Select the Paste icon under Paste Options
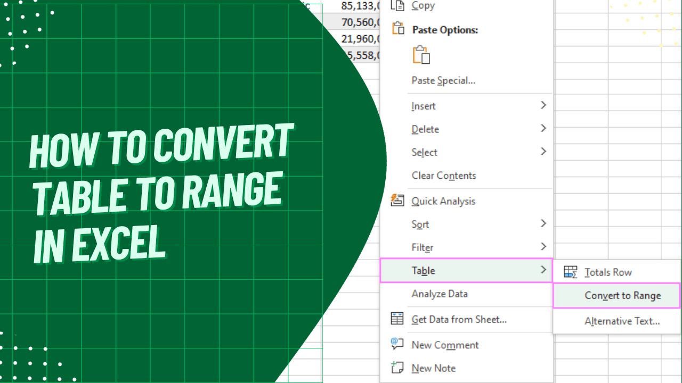The image size is (682, 383). point(421,55)
